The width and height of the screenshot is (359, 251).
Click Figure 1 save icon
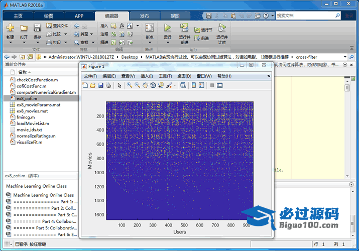point(100,85)
